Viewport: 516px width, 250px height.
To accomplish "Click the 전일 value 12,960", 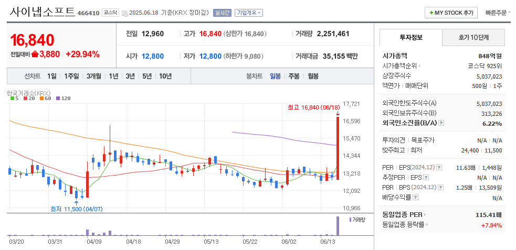I will coord(153,34).
